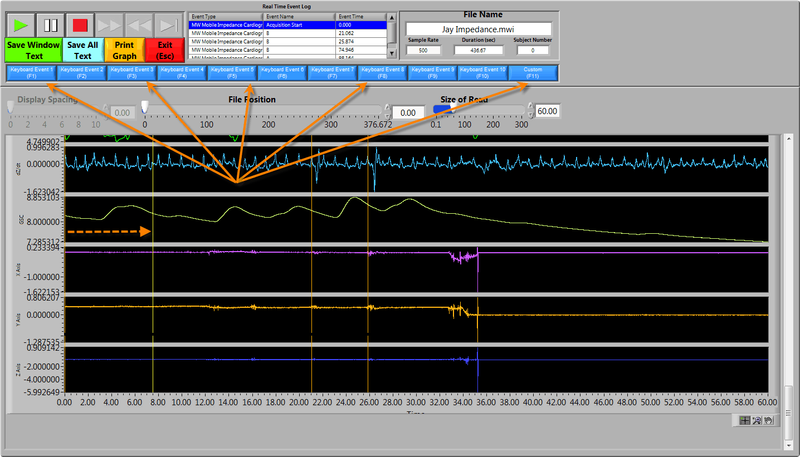Pause playback of the data file
Viewport: 800px width, 457px height.
[x=51, y=25]
